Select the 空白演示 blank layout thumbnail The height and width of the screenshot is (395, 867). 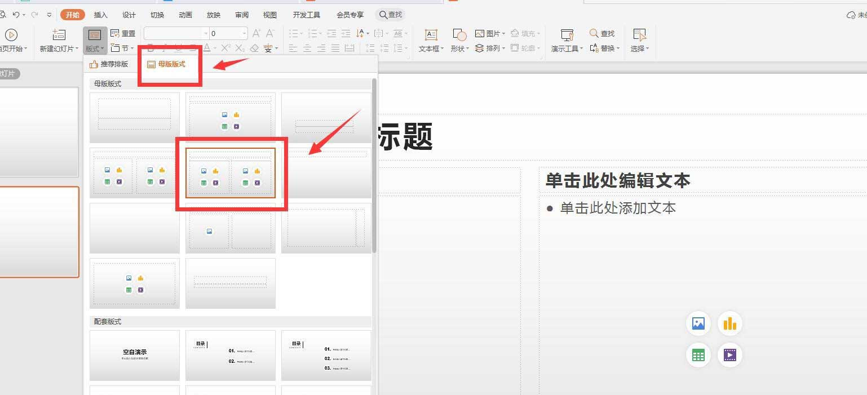tap(134, 355)
